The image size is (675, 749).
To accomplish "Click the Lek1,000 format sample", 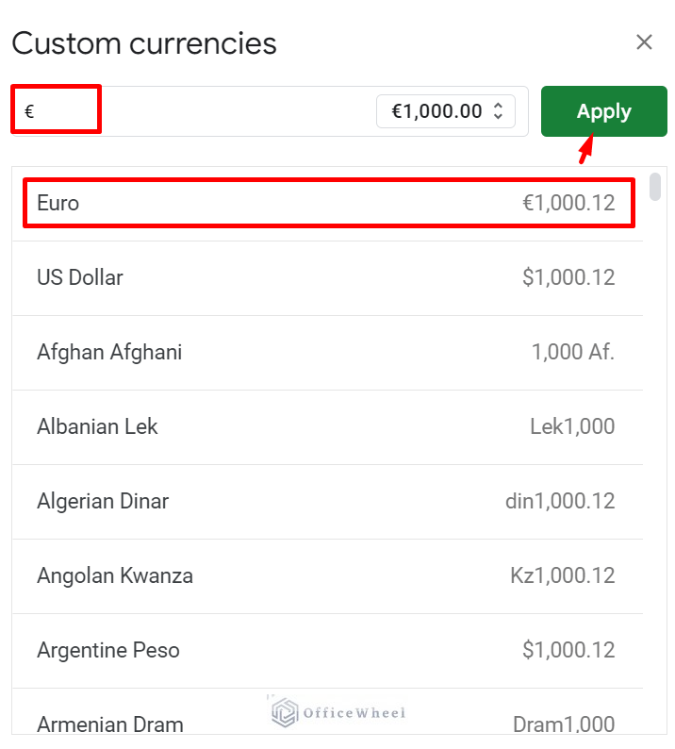I will pos(572,426).
